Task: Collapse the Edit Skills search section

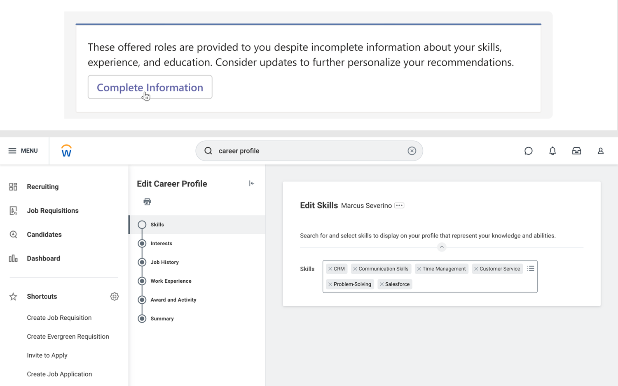Action: click(x=441, y=247)
